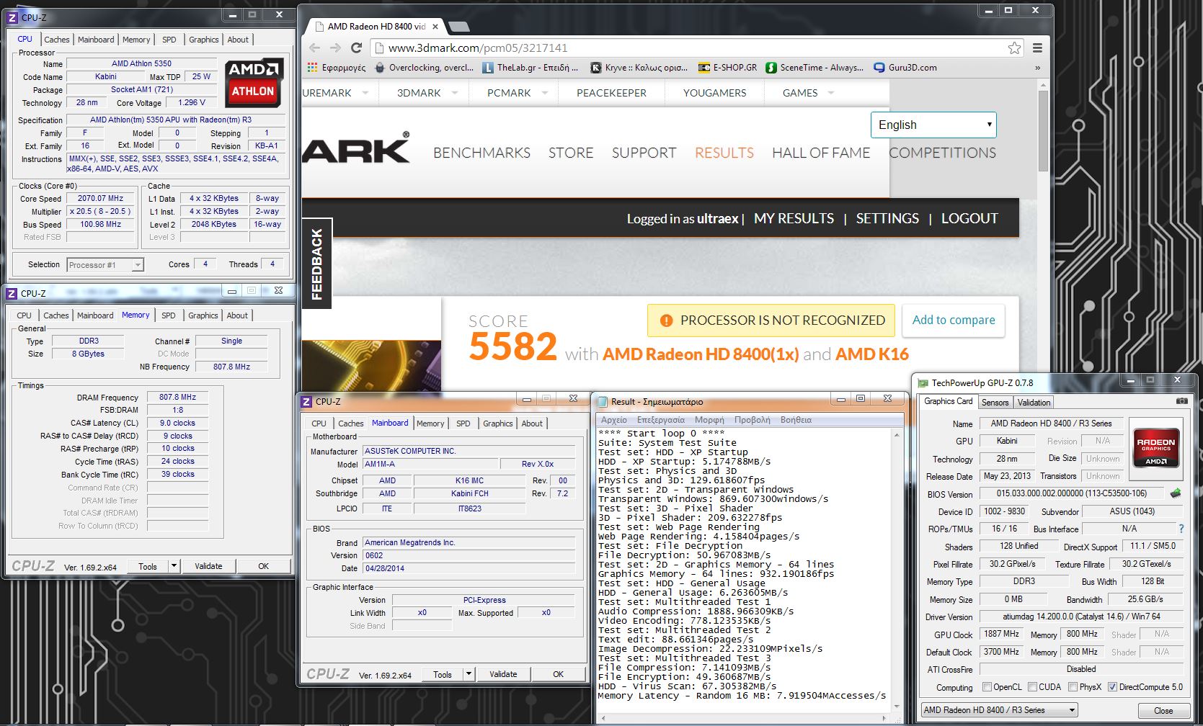Open the Kryve bookmark
This screenshot has height=726, width=1203.
639,67
